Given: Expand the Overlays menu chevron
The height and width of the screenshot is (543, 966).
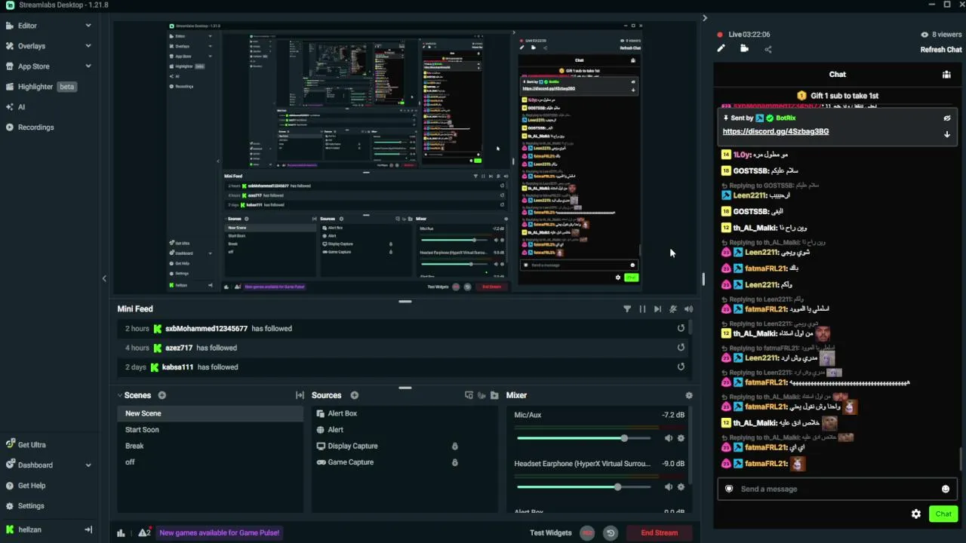Looking at the screenshot, I should click(88, 46).
